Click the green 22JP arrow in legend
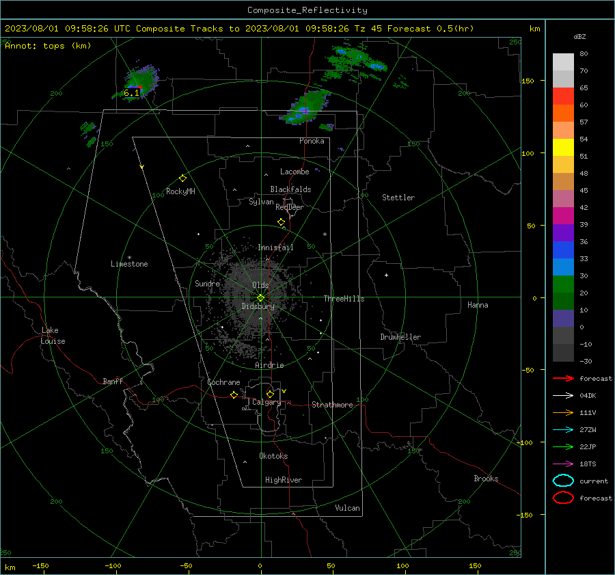The image size is (615, 575). pos(563,446)
